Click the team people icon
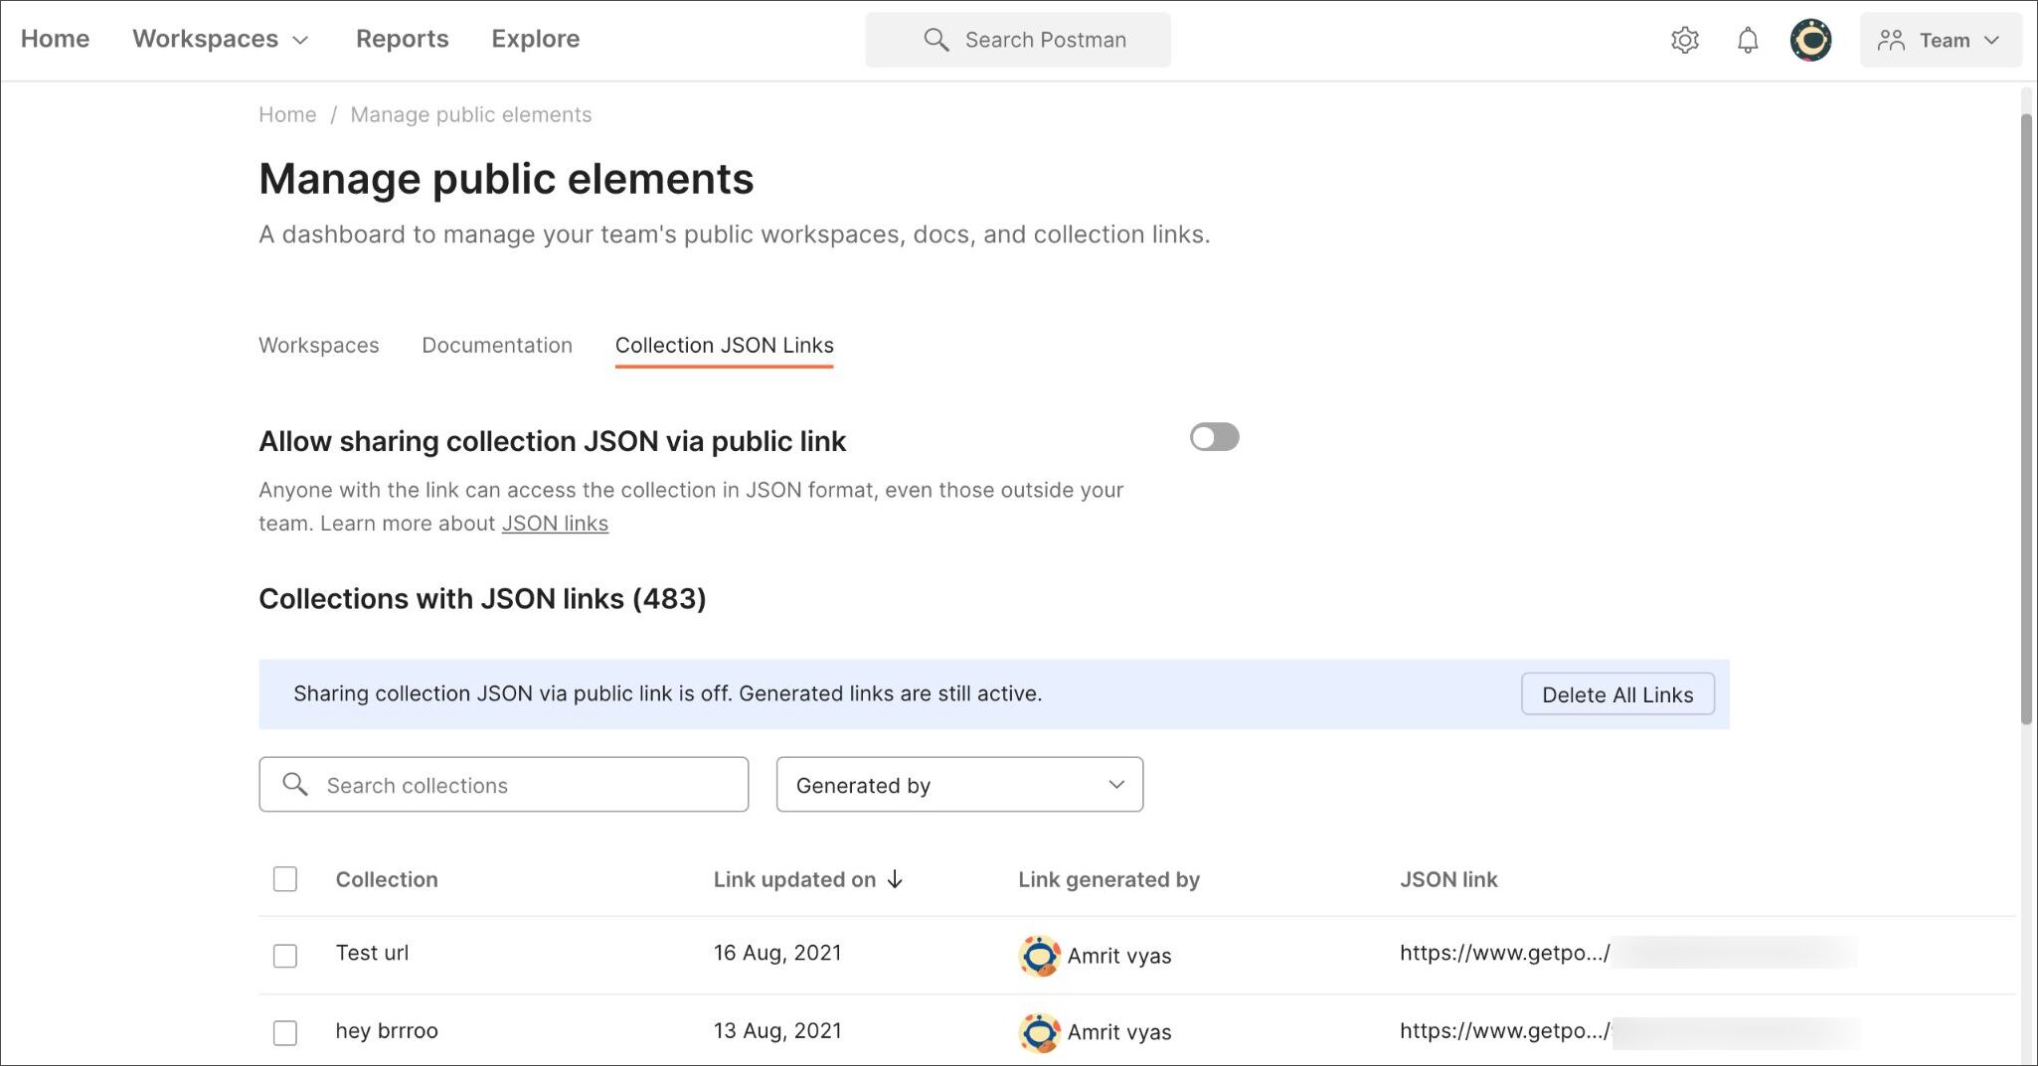The width and height of the screenshot is (2038, 1066). pos(1890,40)
